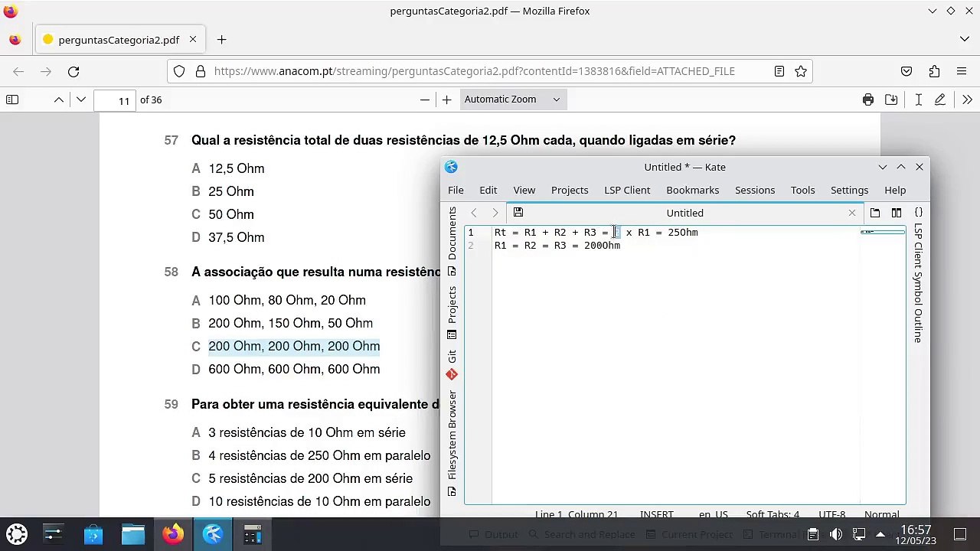This screenshot has height=551, width=980.
Task: Print the PDF document
Action: click(x=868, y=99)
